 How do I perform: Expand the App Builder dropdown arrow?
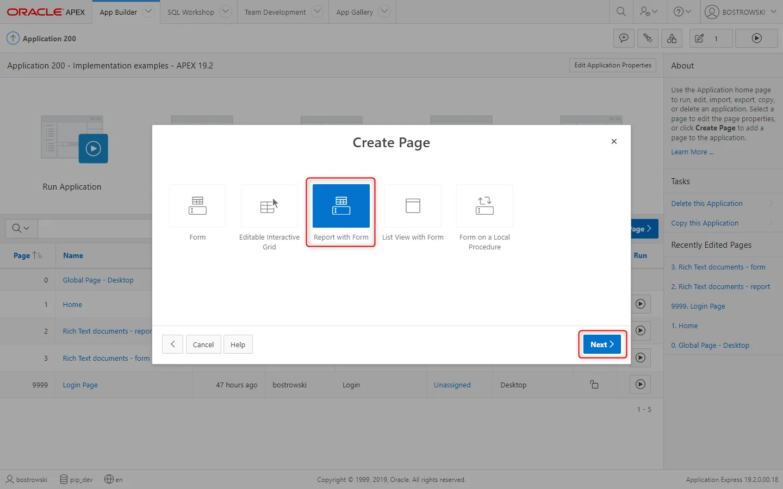pyautogui.click(x=148, y=11)
